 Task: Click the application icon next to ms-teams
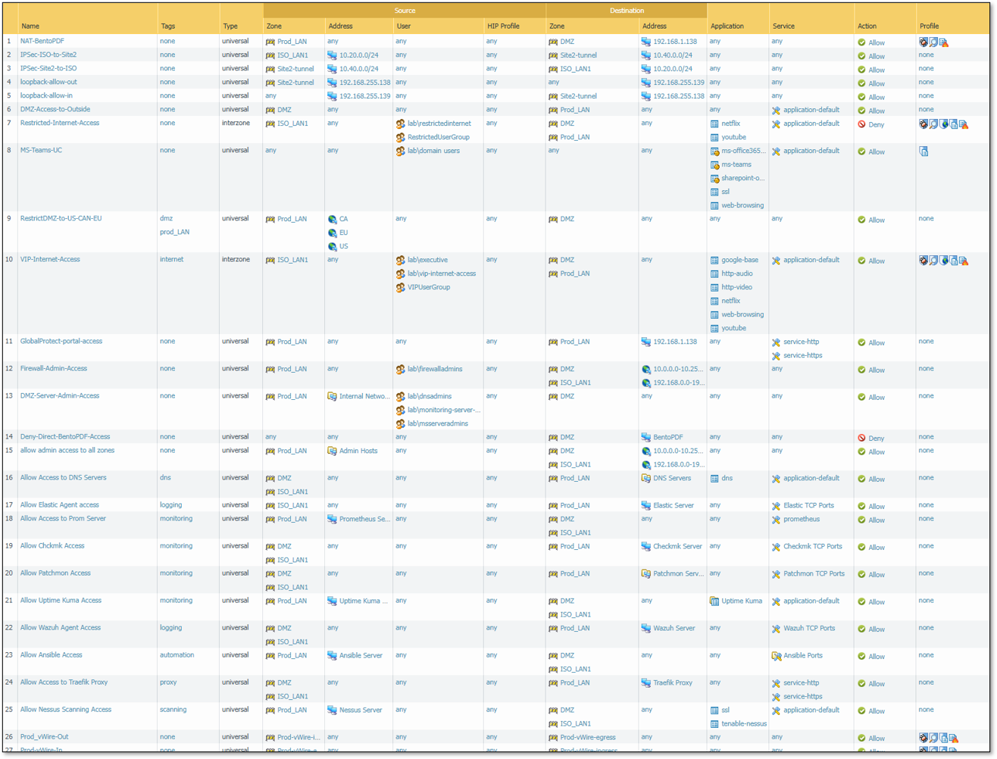(x=714, y=164)
